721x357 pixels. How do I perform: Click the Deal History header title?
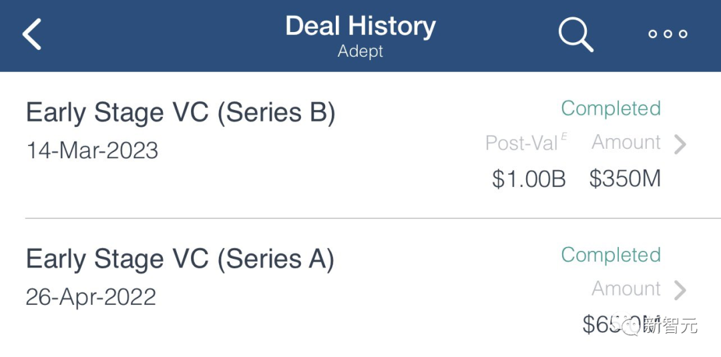pyautogui.click(x=360, y=26)
